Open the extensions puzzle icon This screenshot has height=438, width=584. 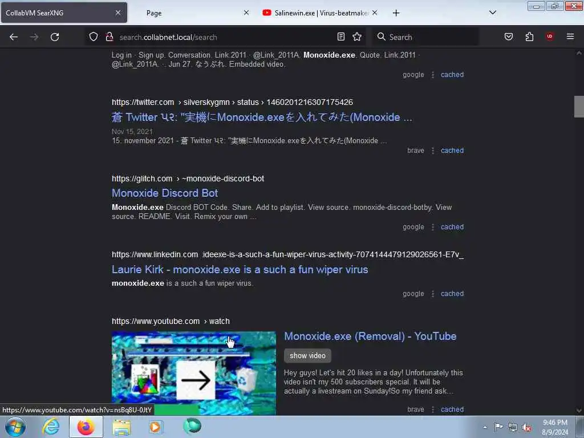pos(529,36)
